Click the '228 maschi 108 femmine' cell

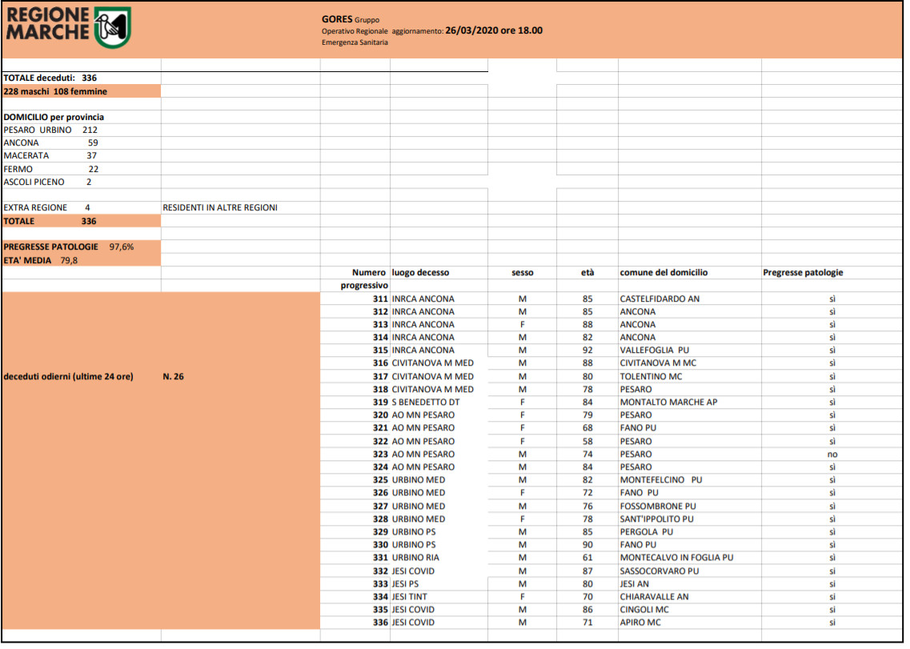82,91
